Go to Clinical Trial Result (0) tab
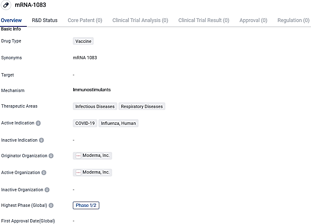Screen dimensions: 311x224 tap(204, 20)
